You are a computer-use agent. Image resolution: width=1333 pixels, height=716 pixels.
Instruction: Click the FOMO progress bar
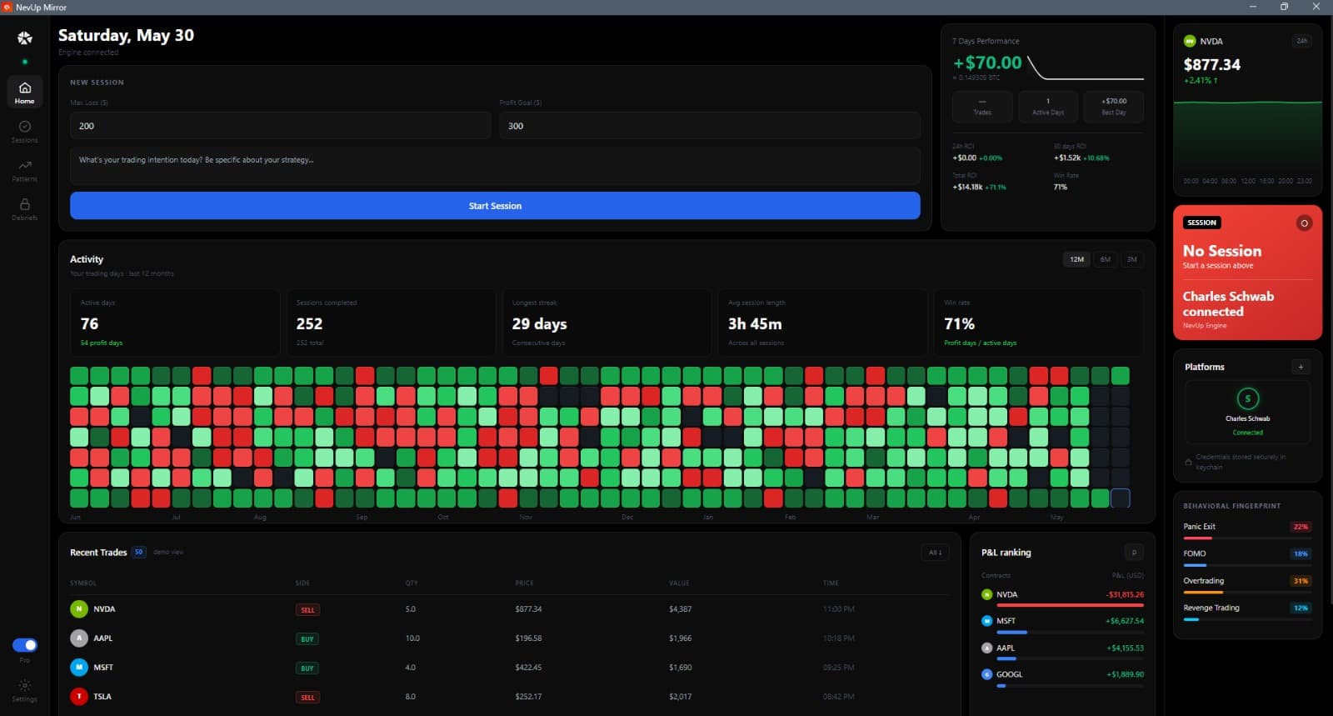click(1247, 565)
